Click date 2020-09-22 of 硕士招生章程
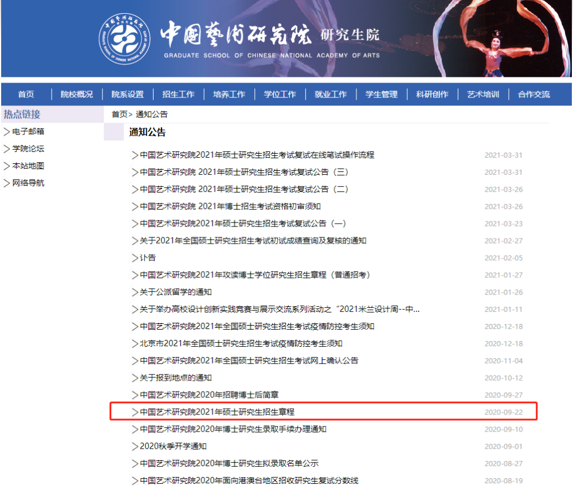Screen dimensions: 573x489 point(504,412)
